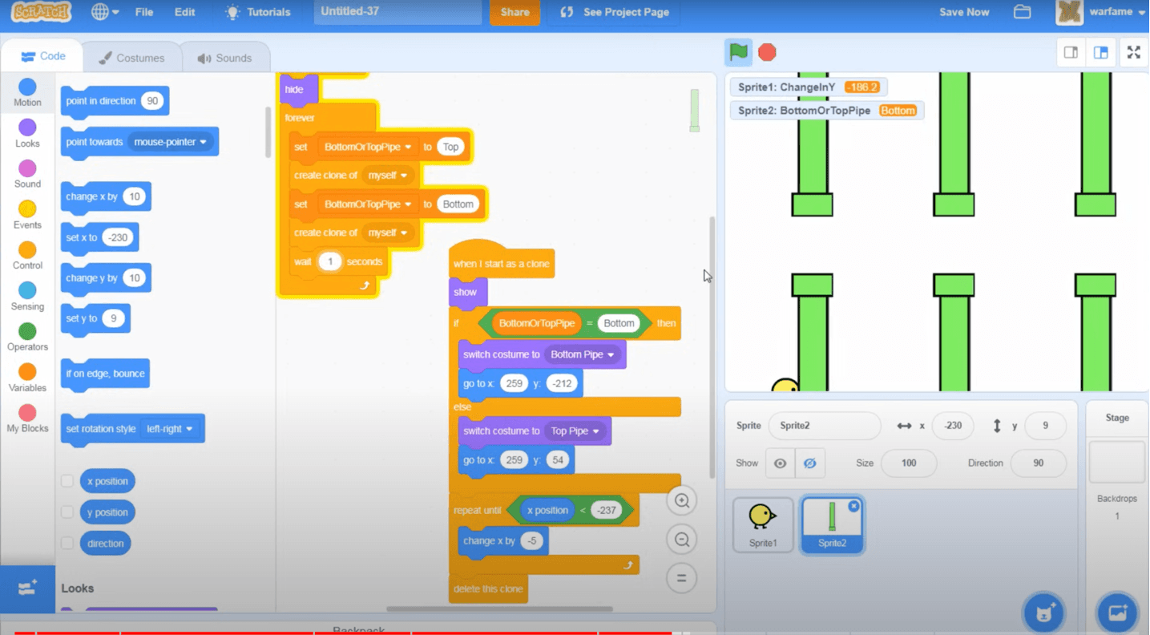The height and width of the screenshot is (635, 1150).
Task: Select the Looks blocks category
Action: (x=27, y=134)
